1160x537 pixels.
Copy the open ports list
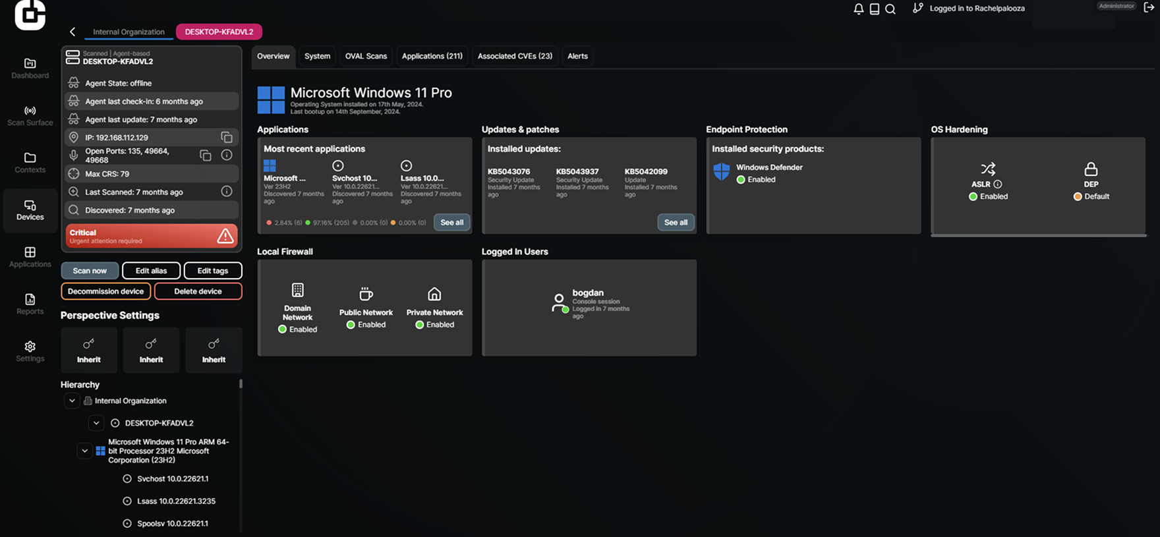[x=206, y=155]
